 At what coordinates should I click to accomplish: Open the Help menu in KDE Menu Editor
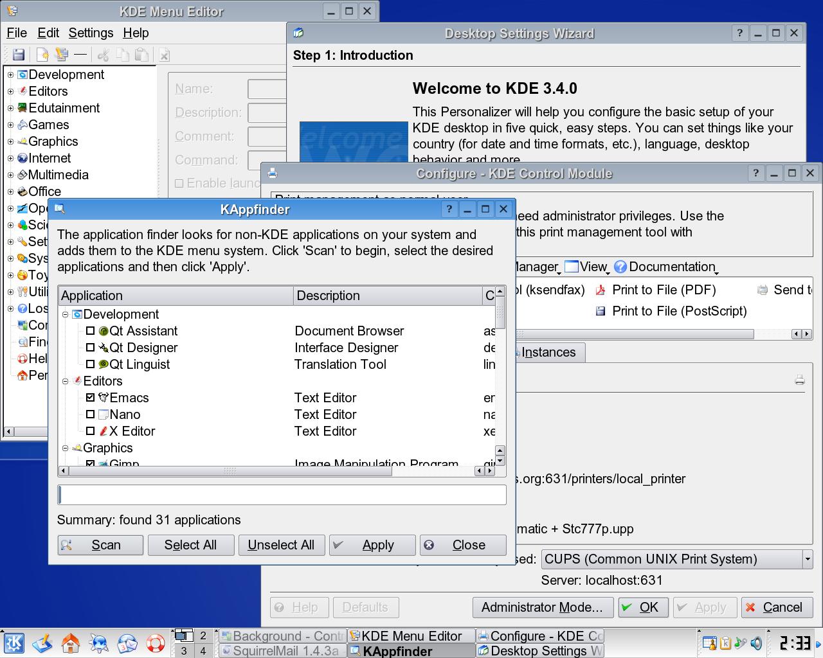[x=136, y=33]
